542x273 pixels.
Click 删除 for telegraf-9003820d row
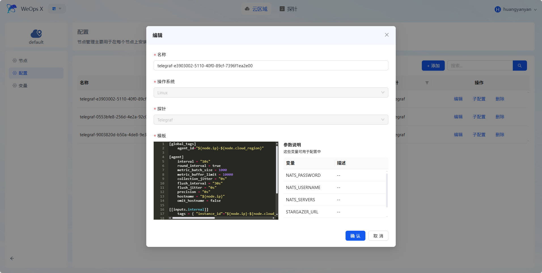click(x=500, y=135)
